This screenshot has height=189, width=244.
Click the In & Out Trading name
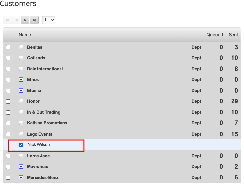point(44,112)
